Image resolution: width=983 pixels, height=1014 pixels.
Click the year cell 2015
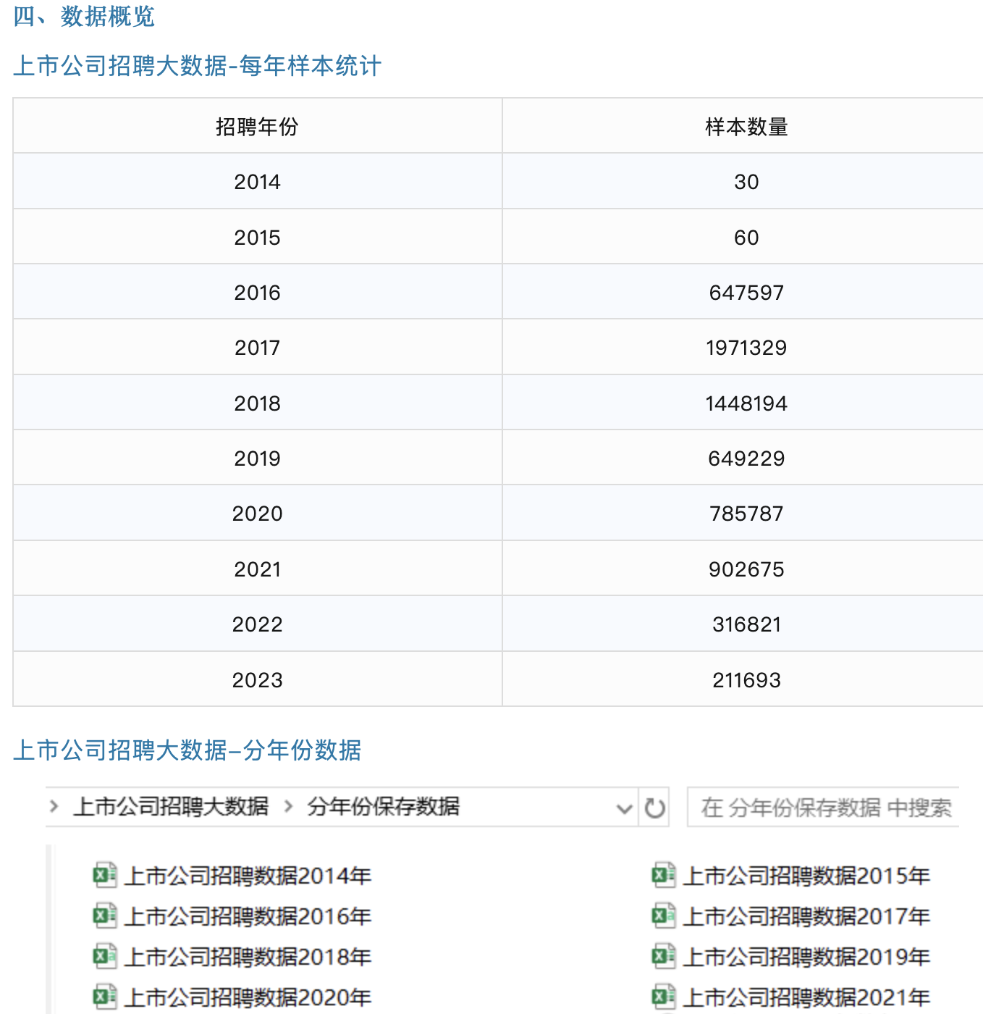click(257, 238)
